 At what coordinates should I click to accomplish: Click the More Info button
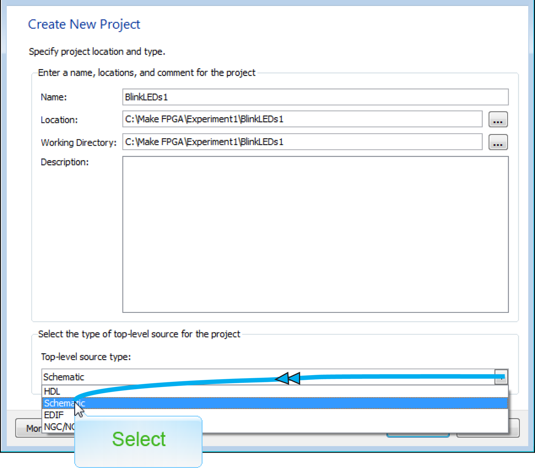28,428
